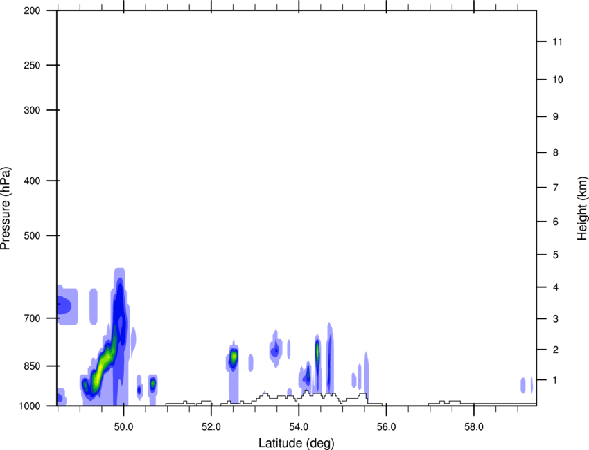Pick the 1 km height label
Image resolution: width=589 pixels, height=450 pixels.
[x=556, y=380]
